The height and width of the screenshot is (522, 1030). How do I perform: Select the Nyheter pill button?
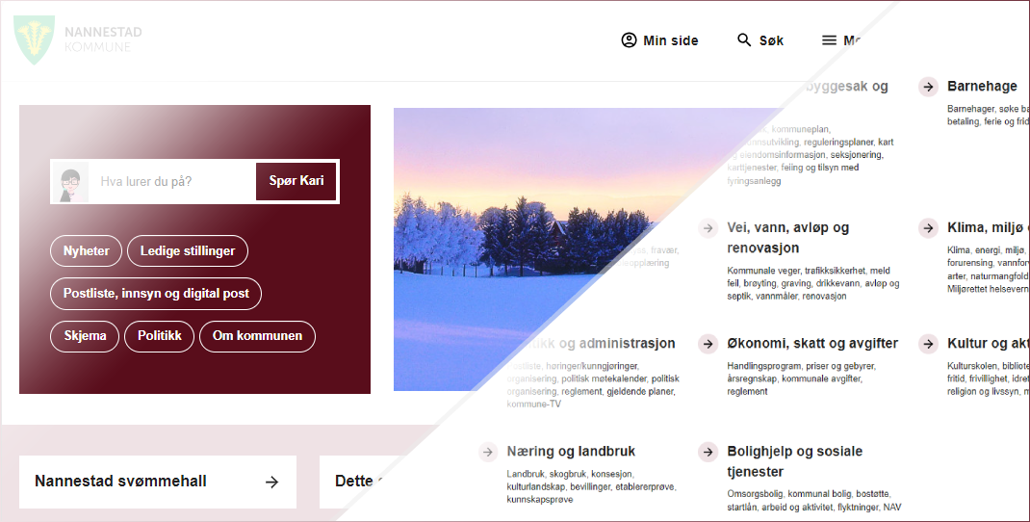(x=86, y=251)
